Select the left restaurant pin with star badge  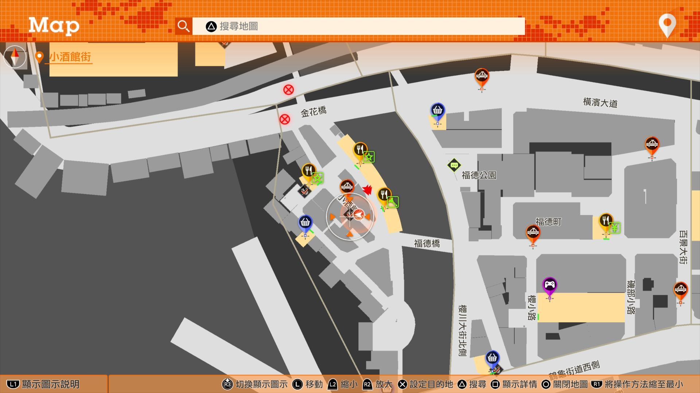[x=308, y=172]
